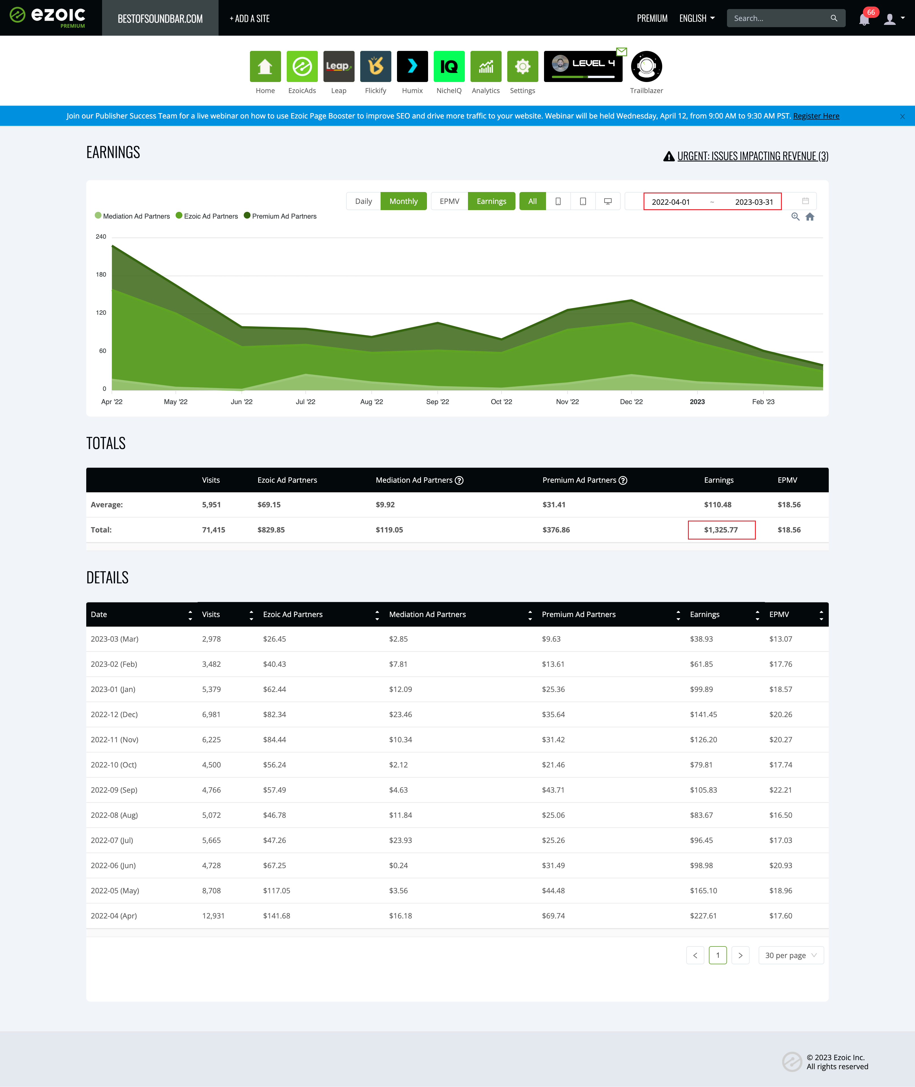
Task: Click the 2022-12 (Dec) row date
Action: [x=114, y=715]
